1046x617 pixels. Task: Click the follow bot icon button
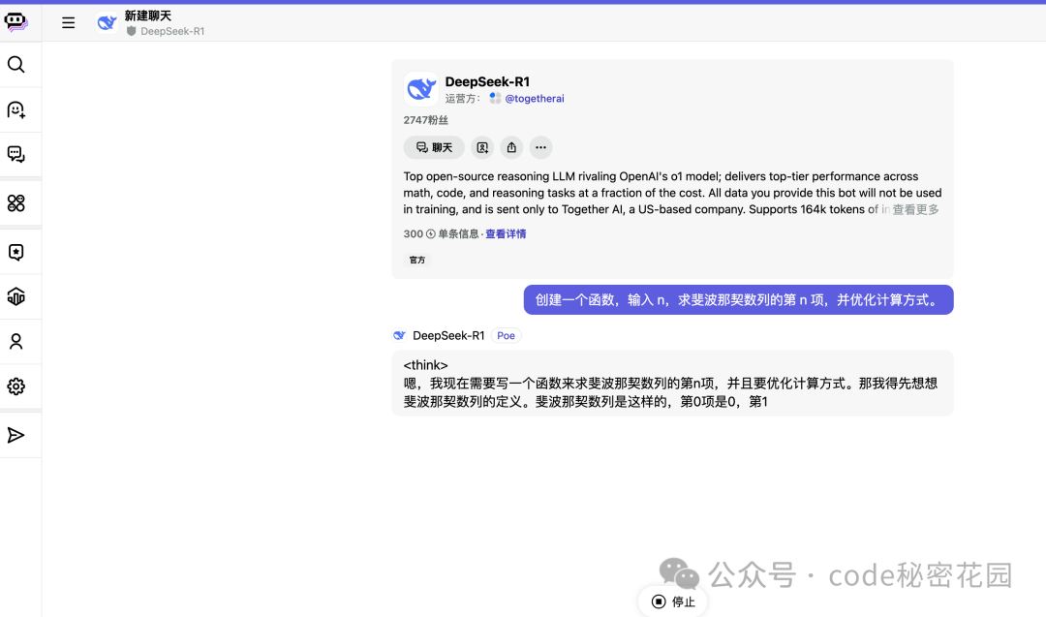tap(482, 147)
